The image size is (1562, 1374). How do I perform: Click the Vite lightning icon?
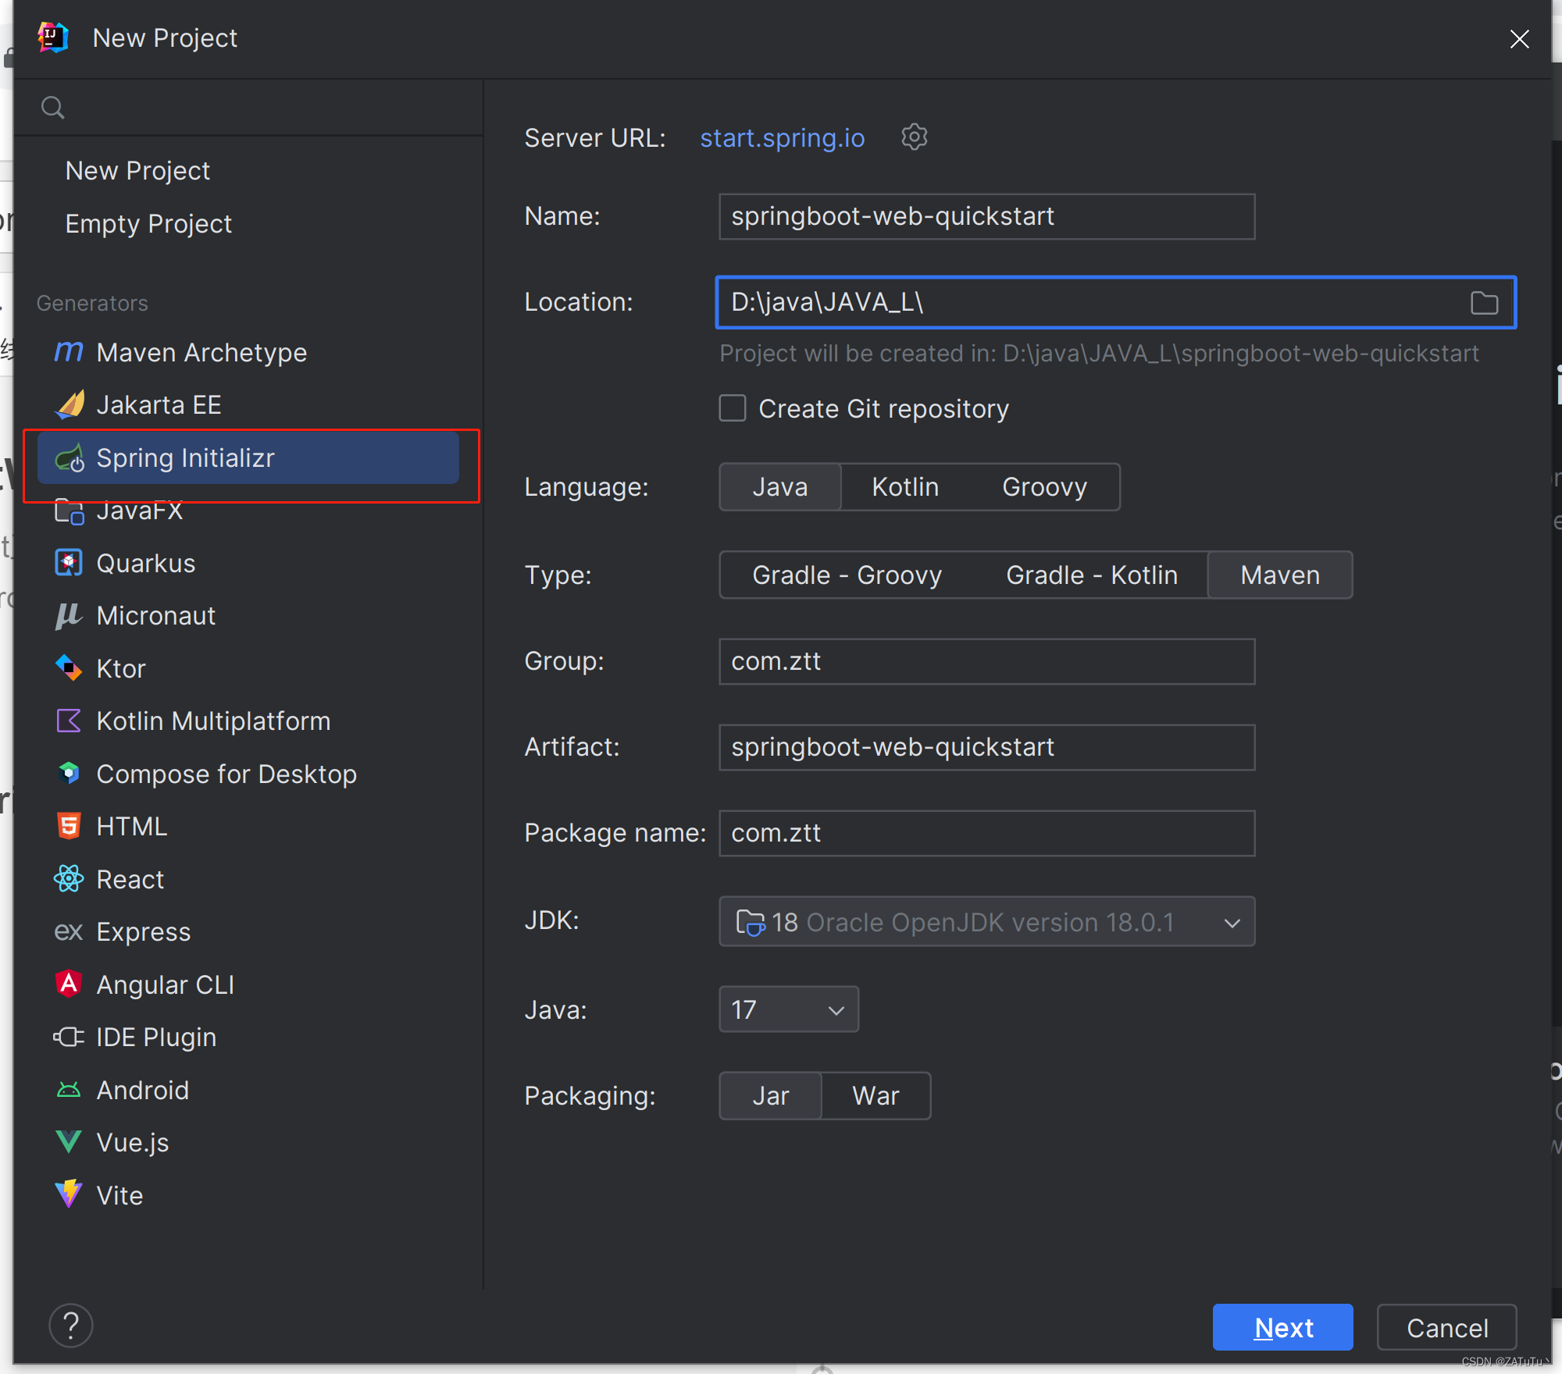[69, 1194]
